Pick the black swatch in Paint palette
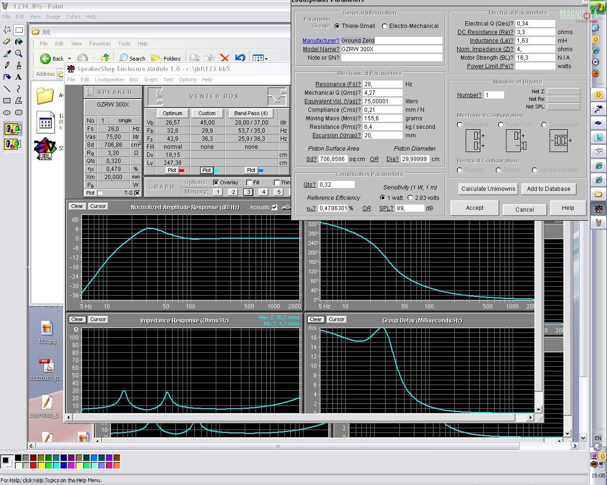 [18, 458]
